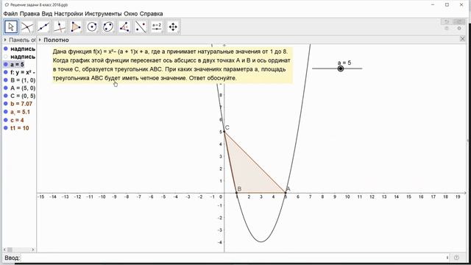471x265 pixels.
Task: Select the a = 5 entry text
Action: (17, 64)
